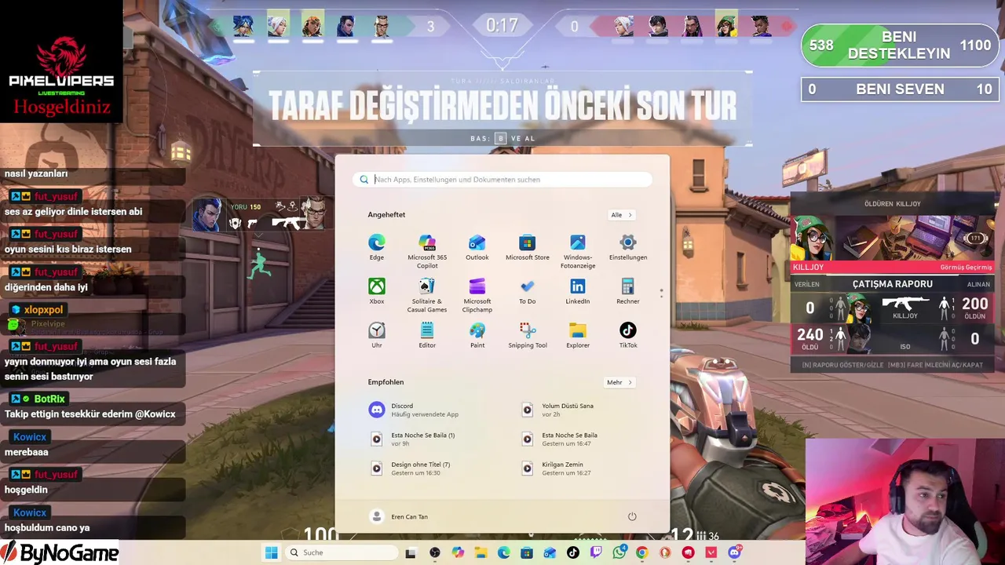Image resolution: width=1005 pixels, height=565 pixels.
Task: Click chat message 'merebaaa'
Action: pos(27,452)
